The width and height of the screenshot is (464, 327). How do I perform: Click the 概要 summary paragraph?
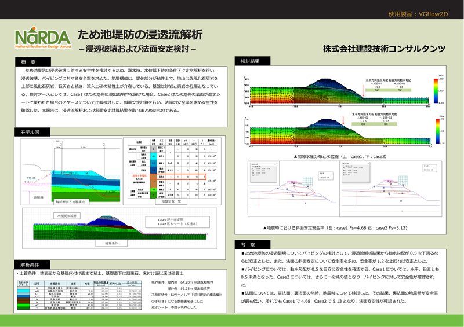121,90
